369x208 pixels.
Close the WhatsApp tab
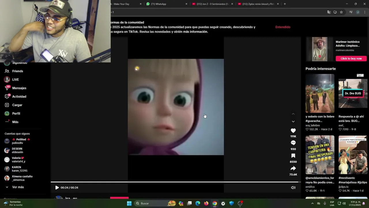point(186,4)
